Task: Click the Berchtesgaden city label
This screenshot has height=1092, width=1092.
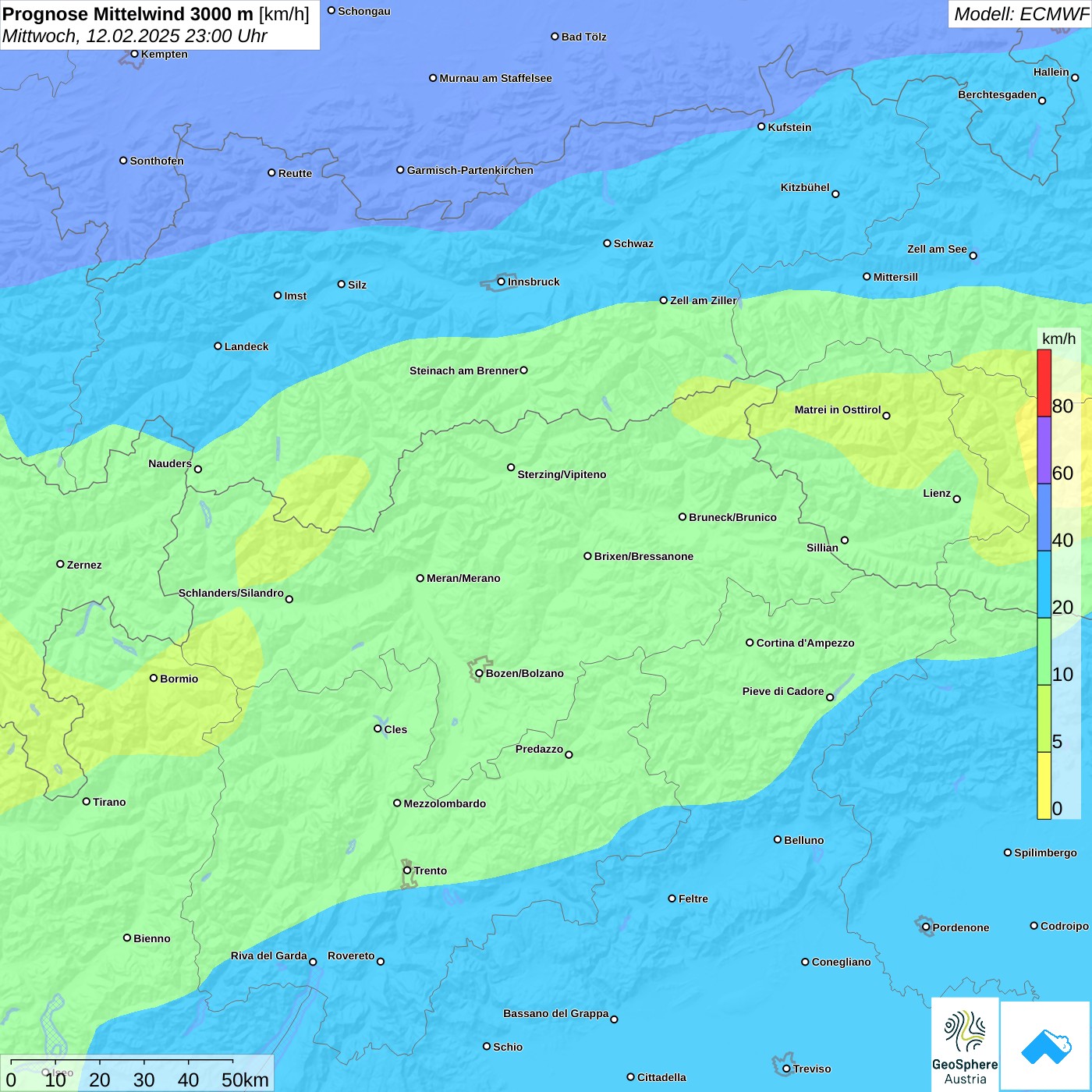Action: point(998,94)
